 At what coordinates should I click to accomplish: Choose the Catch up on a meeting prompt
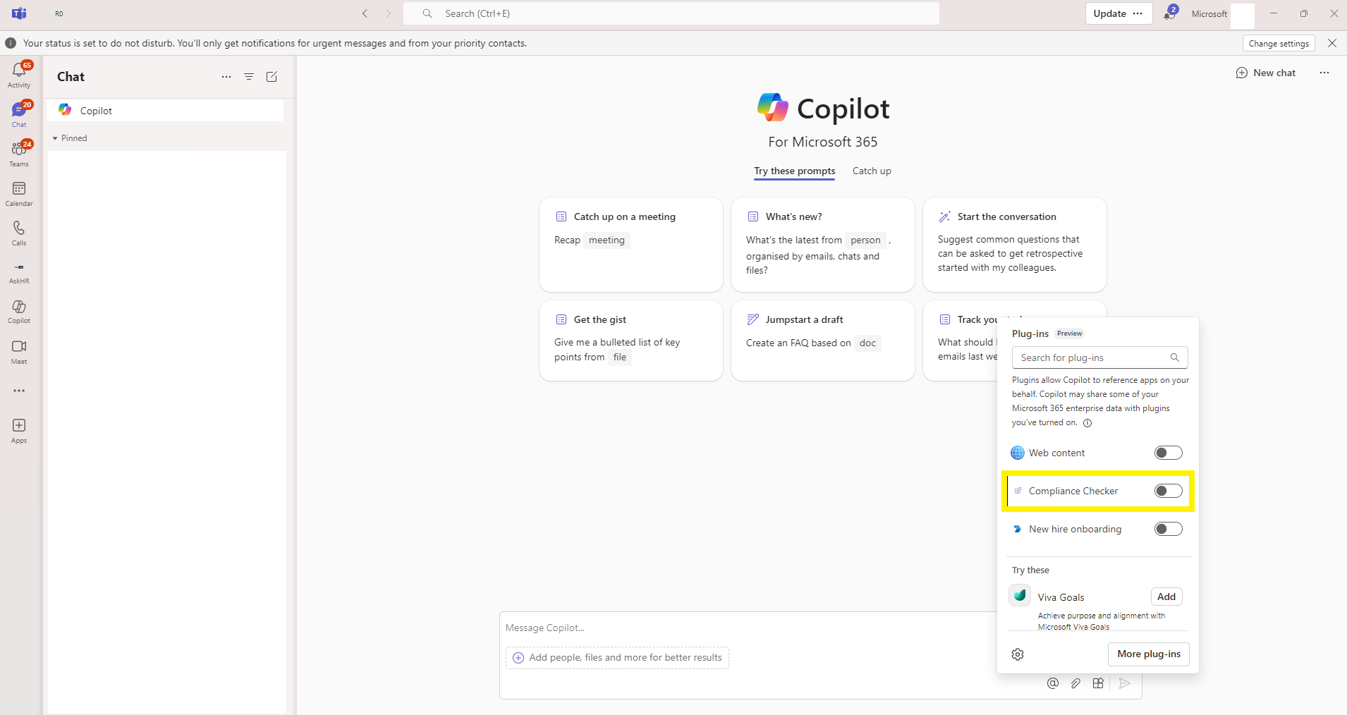[x=631, y=245]
